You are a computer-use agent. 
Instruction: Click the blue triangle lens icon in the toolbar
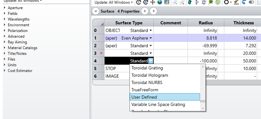(x=197, y=2)
